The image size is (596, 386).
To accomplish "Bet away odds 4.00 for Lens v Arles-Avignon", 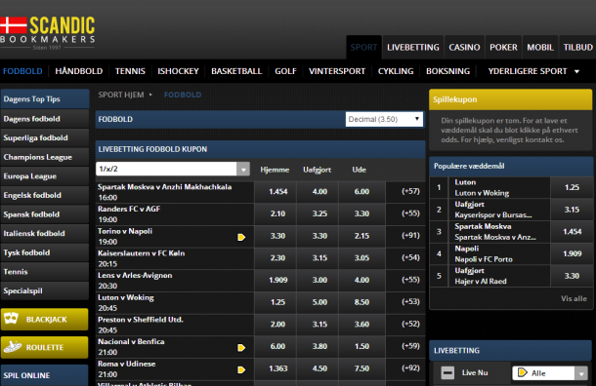I will click(x=362, y=280).
